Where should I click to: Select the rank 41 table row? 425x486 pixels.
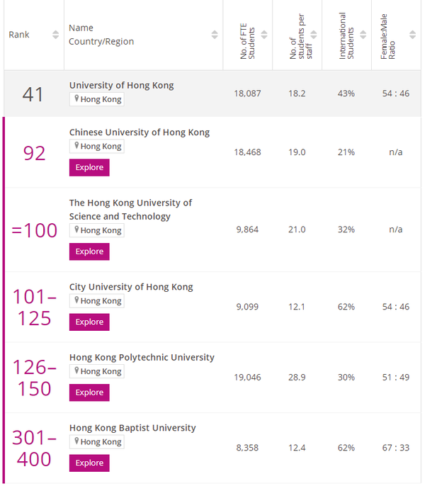click(212, 94)
